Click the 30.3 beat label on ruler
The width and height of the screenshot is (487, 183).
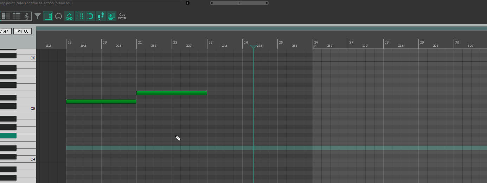coord(470,46)
